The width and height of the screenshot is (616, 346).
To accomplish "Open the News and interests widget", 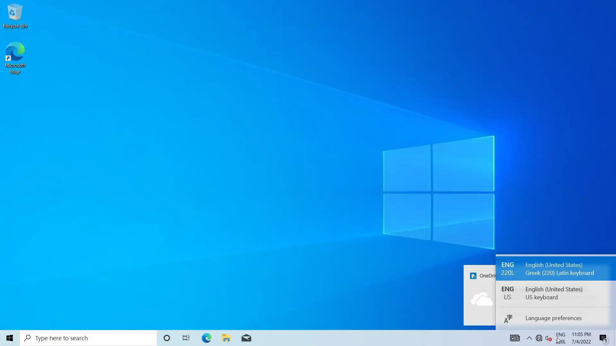I will (515, 338).
